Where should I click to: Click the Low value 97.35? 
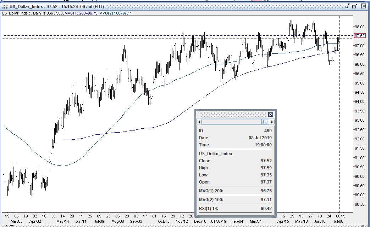[266, 175]
